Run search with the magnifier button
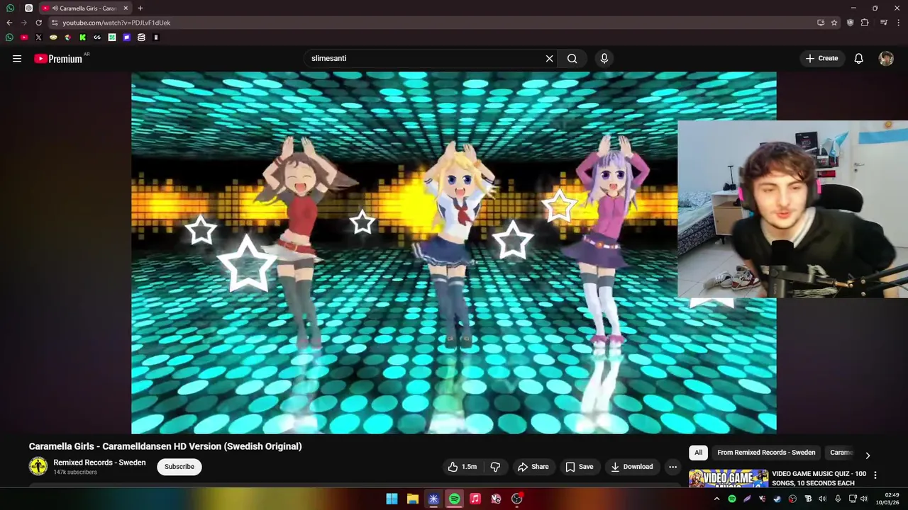The image size is (908, 510). pyautogui.click(x=572, y=59)
